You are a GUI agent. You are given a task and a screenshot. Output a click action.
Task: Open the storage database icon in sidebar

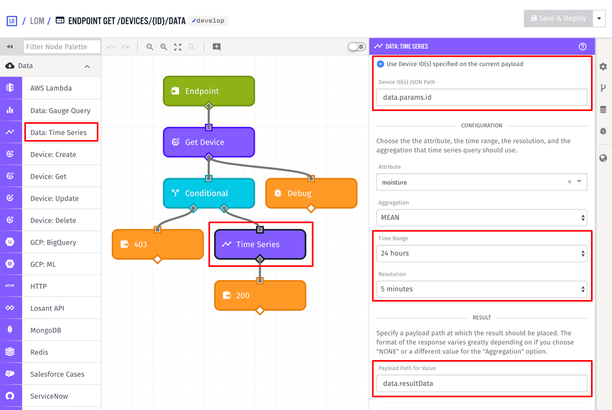[603, 110]
